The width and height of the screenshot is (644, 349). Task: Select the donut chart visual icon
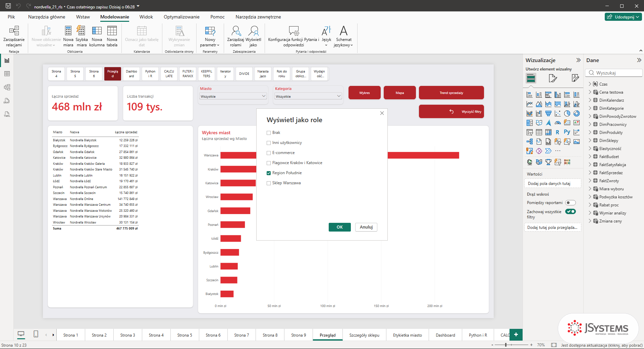pos(576,113)
